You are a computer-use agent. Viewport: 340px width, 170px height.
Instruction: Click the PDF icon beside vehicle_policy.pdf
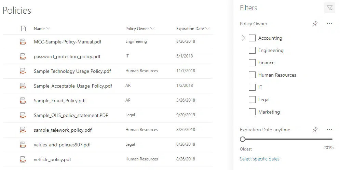23,159
